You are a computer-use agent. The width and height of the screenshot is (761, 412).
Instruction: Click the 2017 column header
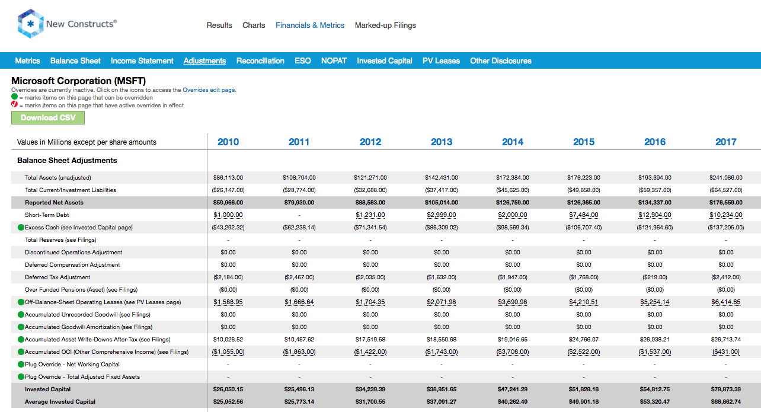[726, 142]
